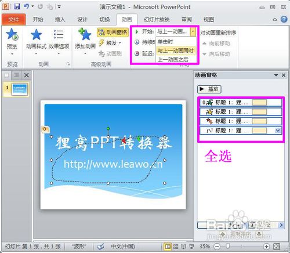Image resolution: width=290 pixels, height=253 pixels.
Task: Switch to slides thumbnail view tab
Action: 7,75
